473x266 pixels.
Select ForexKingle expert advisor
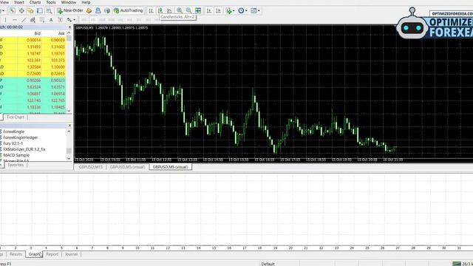pyautogui.click(x=13, y=132)
